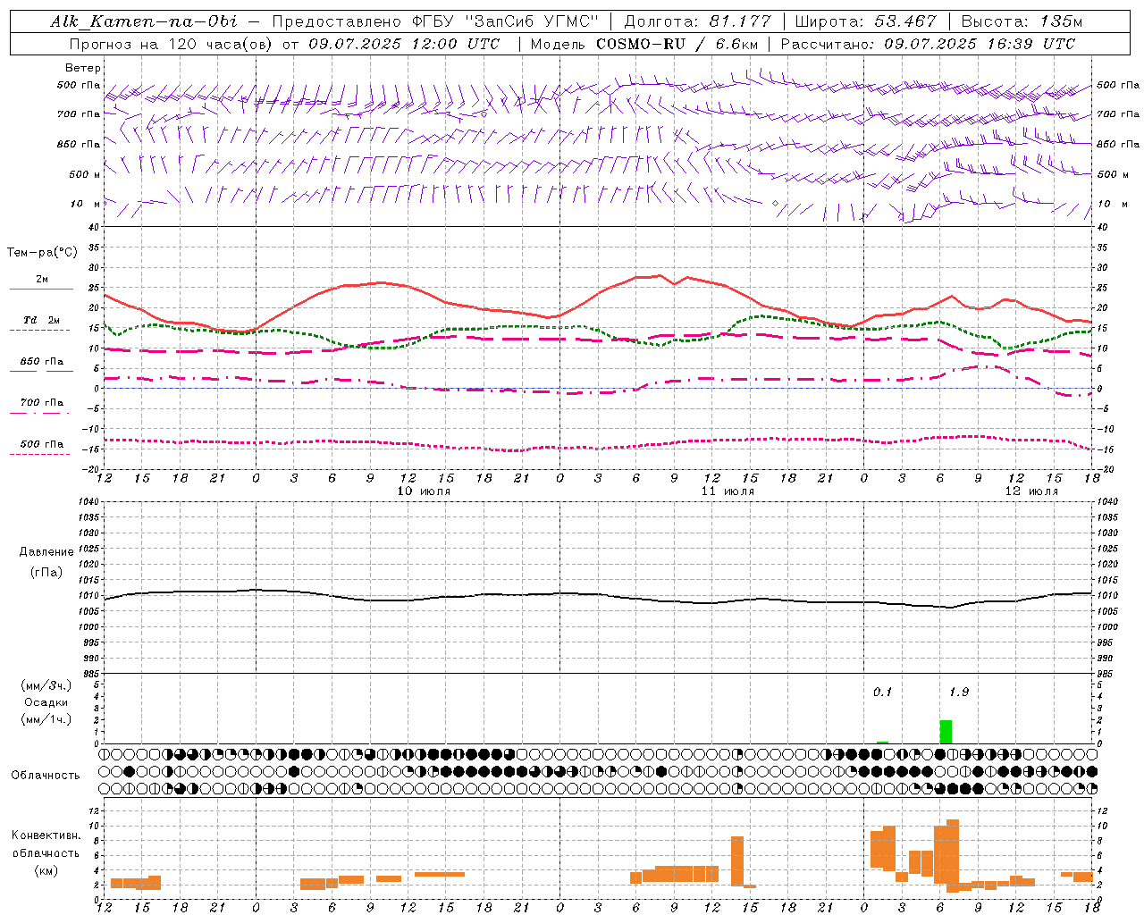This screenshot has height=915, width=1144.
Task: Click the (гПа) unit label under Давление
Action: (x=46, y=572)
